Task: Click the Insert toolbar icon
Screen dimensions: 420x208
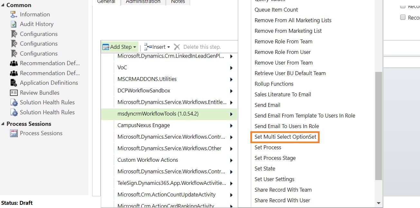Action: (147, 47)
